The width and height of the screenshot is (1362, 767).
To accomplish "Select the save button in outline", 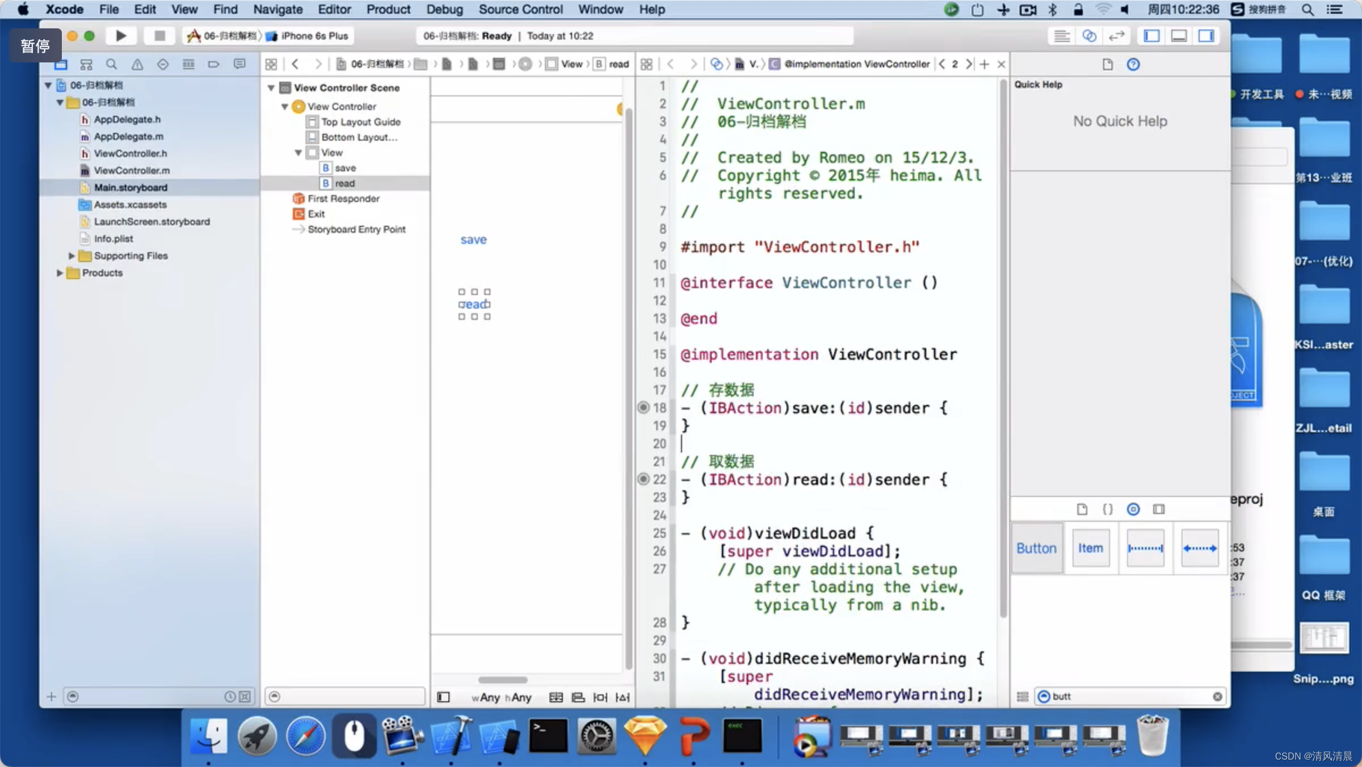I will pyautogui.click(x=345, y=168).
